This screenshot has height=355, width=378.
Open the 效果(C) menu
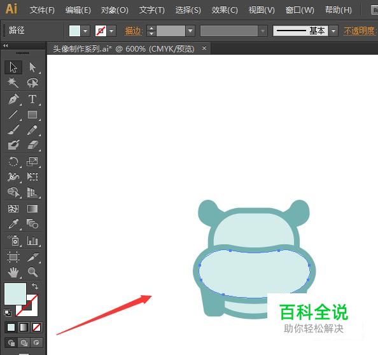[225, 10]
